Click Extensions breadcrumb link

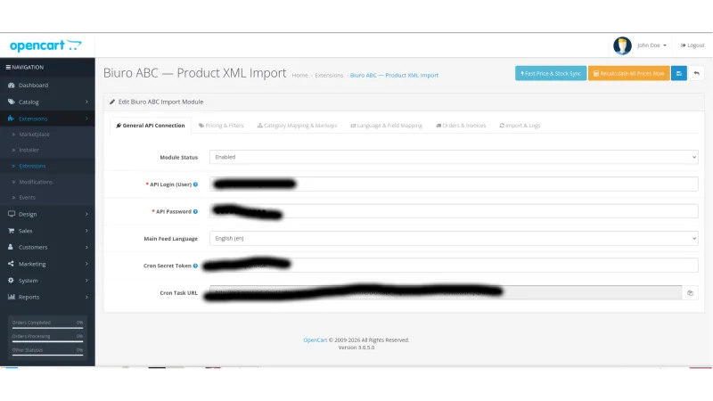coord(329,76)
